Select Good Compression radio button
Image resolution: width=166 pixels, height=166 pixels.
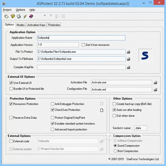point(115,145)
